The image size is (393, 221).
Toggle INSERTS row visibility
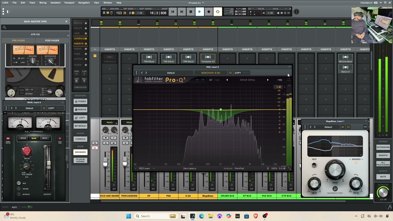80,44
